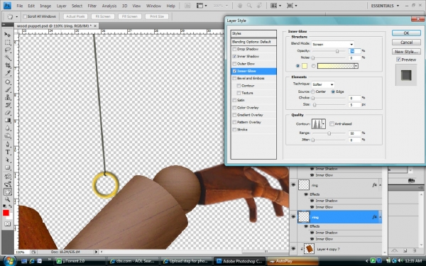
Task: Click the Actual Pixels button
Action: point(75,16)
